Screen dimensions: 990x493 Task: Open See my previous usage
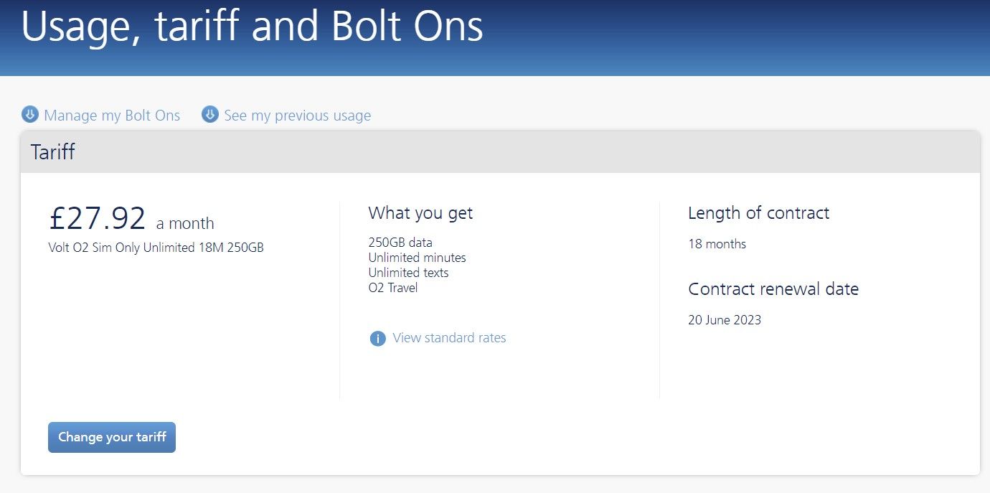point(297,115)
